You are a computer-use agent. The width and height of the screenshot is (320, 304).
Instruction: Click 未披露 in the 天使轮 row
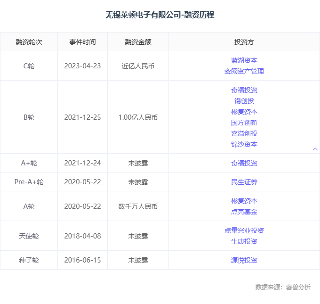tap(138, 236)
